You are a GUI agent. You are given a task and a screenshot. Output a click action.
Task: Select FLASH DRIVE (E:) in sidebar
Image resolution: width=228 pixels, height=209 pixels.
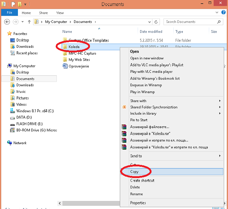coord(30,124)
